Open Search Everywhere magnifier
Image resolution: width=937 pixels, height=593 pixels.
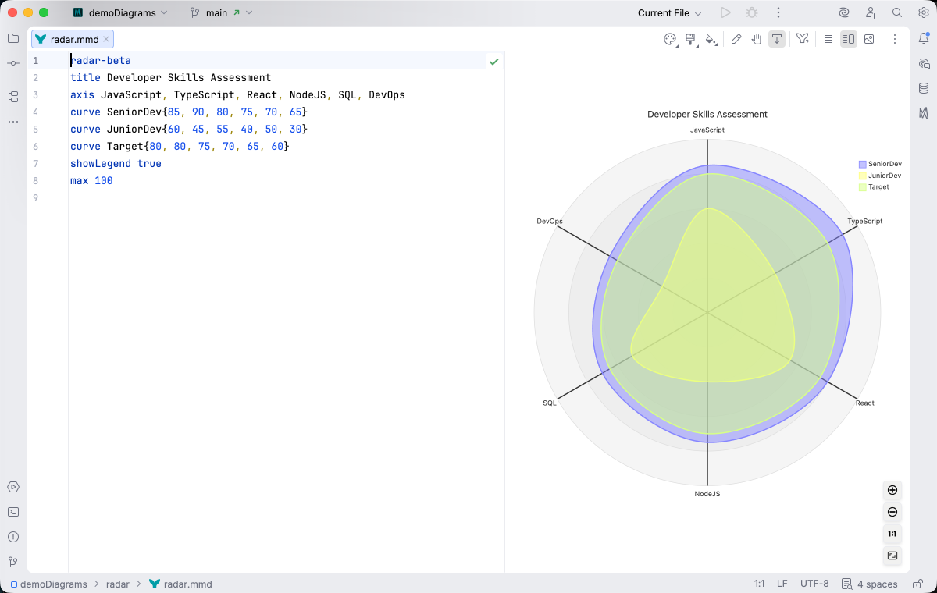tap(897, 12)
